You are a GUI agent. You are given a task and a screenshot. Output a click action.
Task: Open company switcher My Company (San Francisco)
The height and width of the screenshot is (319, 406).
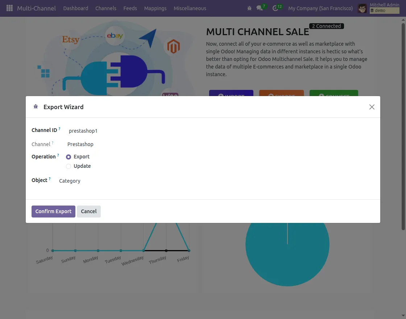click(320, 8)
